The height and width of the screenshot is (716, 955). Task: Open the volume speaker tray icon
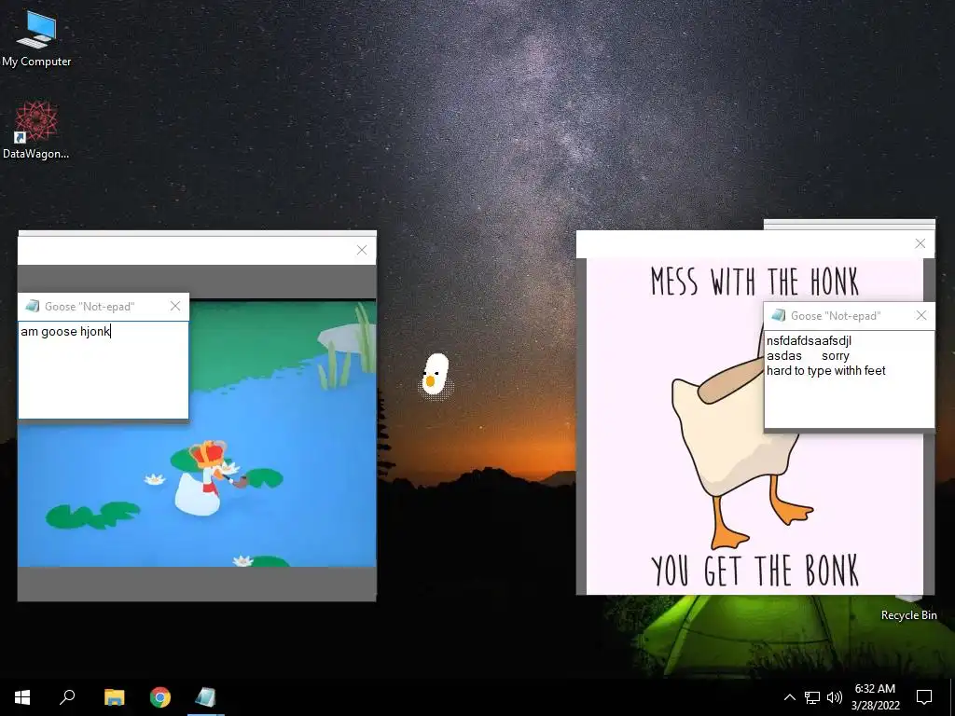835,697
